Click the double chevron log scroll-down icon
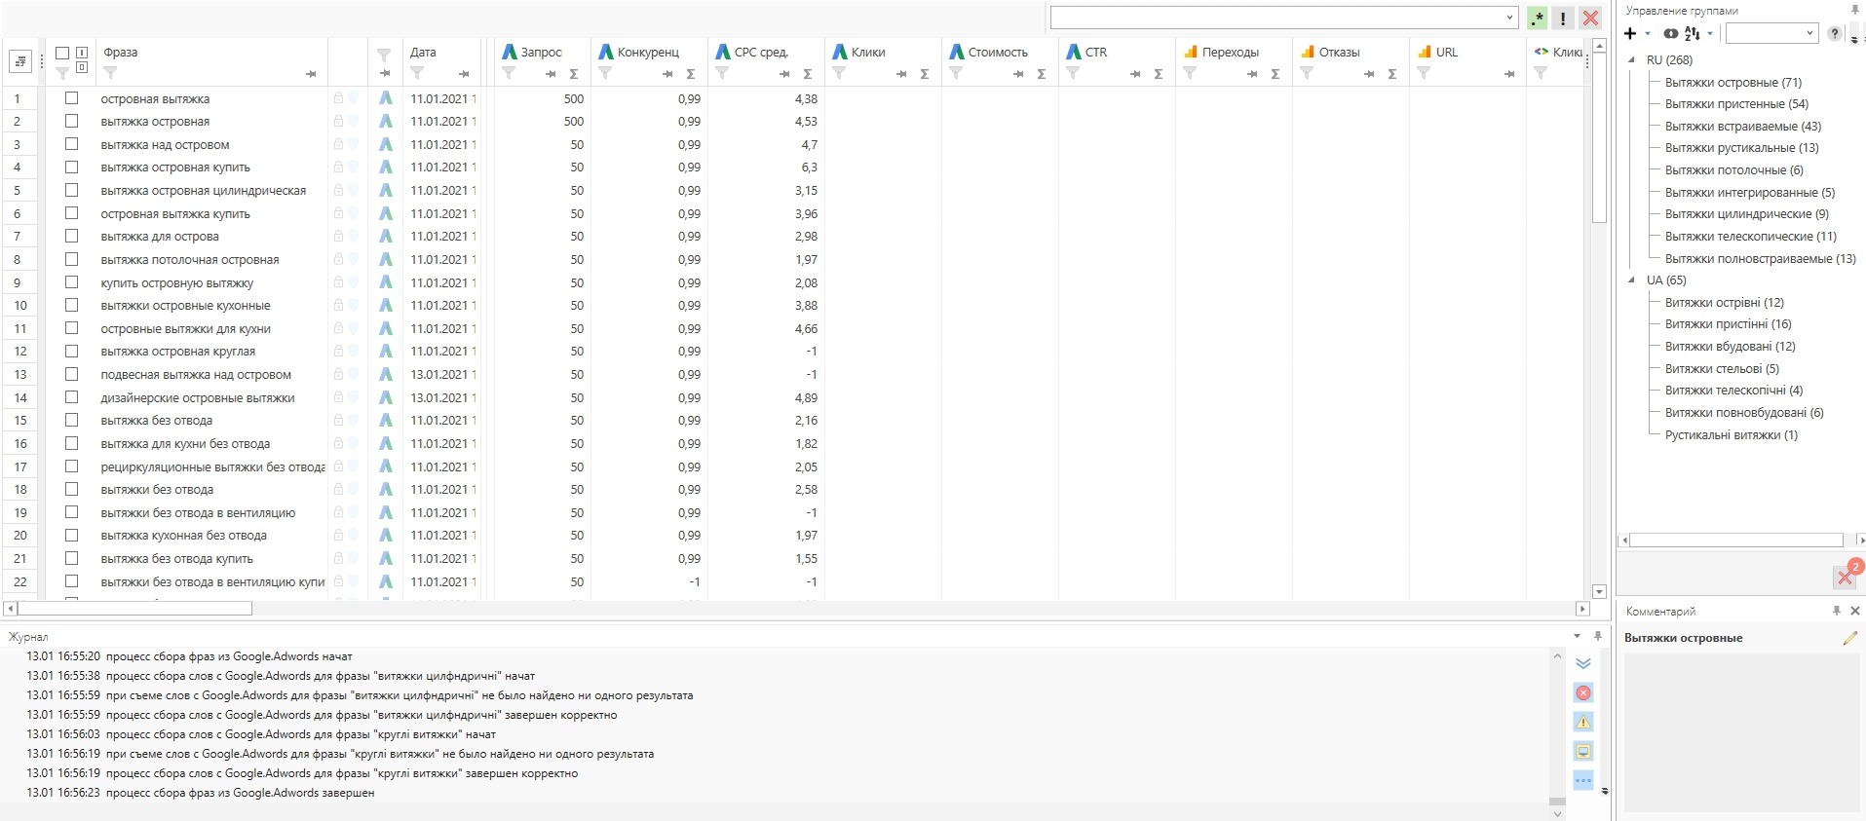This screenshot has width=1866, height=821. click(x=1583, y=663)
